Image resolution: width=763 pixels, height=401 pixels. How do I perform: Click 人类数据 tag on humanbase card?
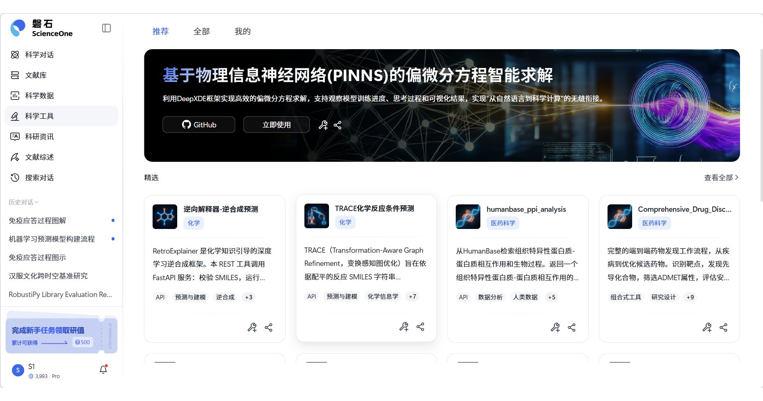pos(525,297)
